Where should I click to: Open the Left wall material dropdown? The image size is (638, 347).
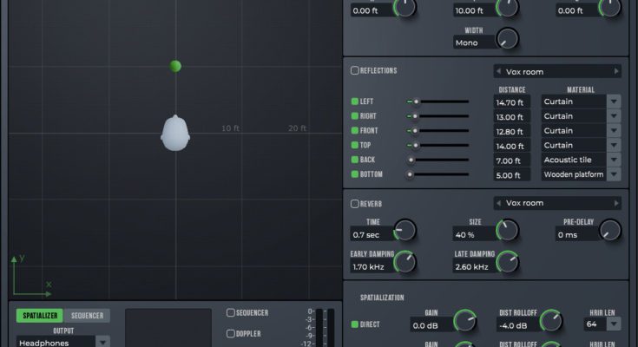614,101
